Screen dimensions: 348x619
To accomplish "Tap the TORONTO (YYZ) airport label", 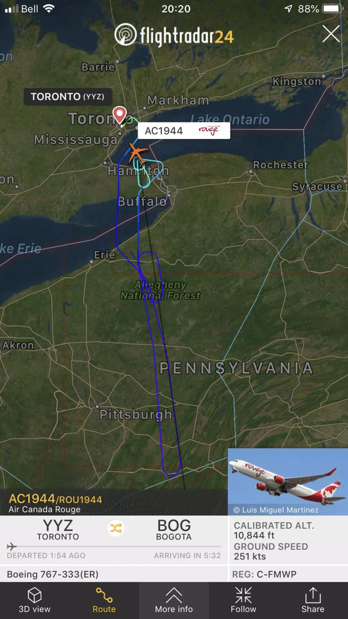I will click(x=68, y=97).
